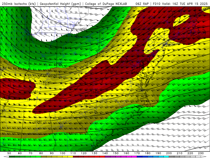
Task: Click the 210 value on the color scale
Action: [x=180, y=153]
